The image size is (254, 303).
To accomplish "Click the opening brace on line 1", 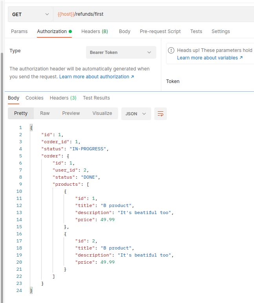I will (x=31, y=127).
